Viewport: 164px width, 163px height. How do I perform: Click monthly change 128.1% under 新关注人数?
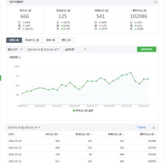tap(29, 29)
